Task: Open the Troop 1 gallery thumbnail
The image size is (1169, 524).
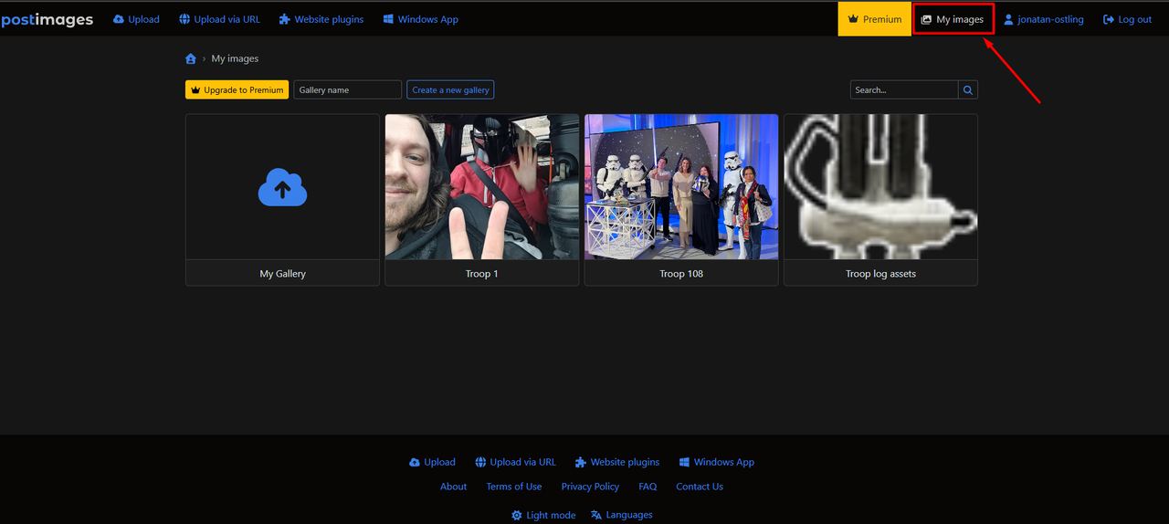Action: [x=482, y=187]
